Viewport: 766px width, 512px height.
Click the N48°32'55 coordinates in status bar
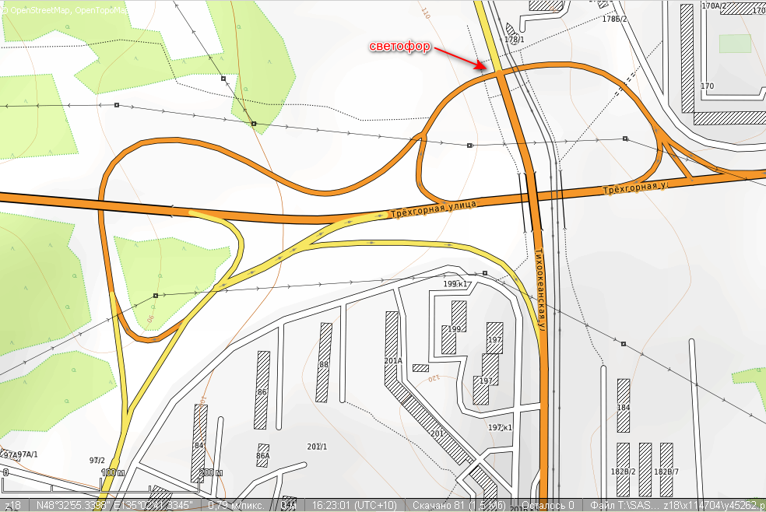coord(114,505)
